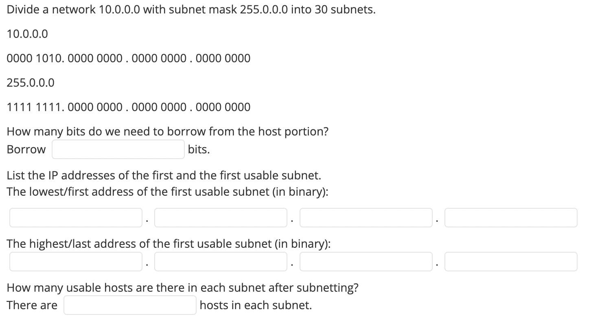Click the fourth octet of highest address
Screen dimensions: 591x323
click(510, 262)
